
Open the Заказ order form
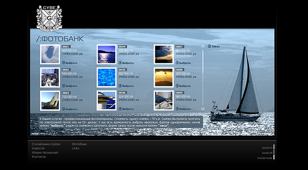[x=214, y=46]
